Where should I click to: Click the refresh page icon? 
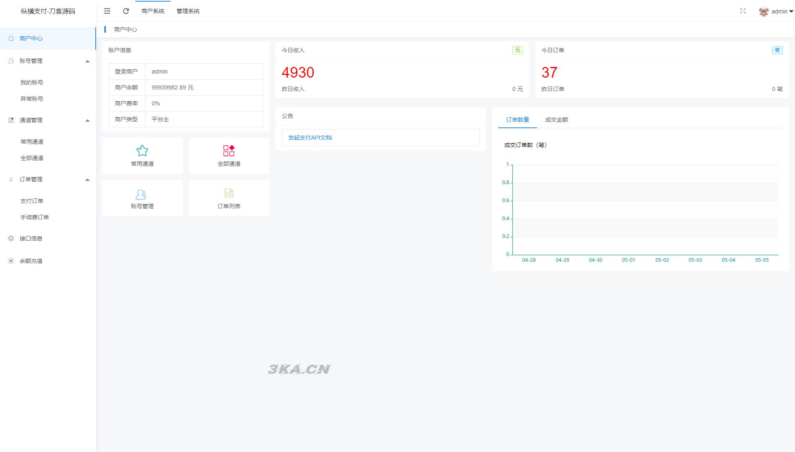click(x=126, y=11)
